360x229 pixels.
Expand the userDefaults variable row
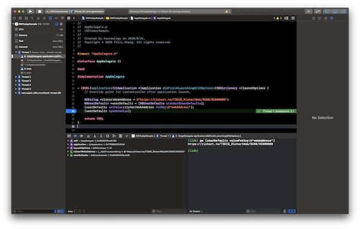[x=68, y=155]
